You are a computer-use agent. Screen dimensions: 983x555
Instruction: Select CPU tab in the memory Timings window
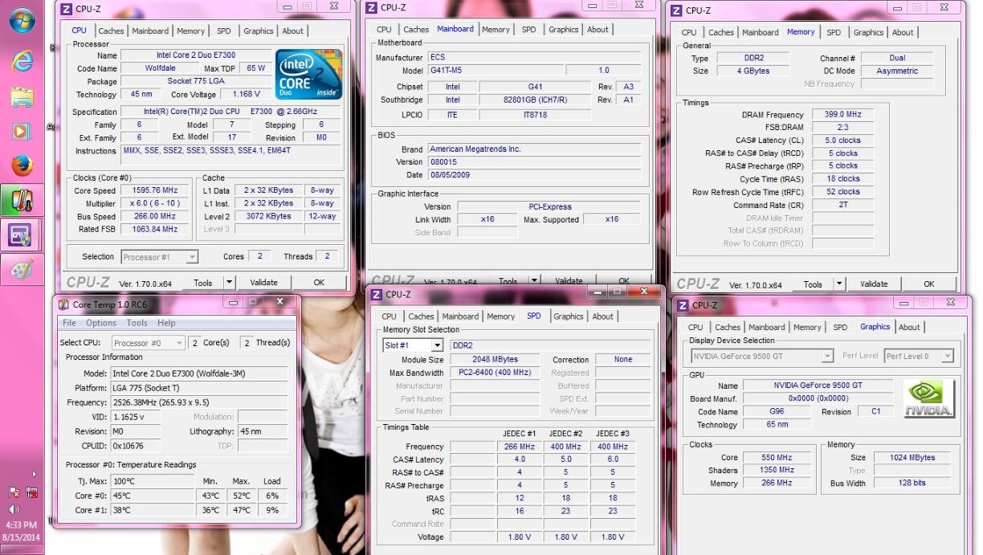(x=689, y=33)
